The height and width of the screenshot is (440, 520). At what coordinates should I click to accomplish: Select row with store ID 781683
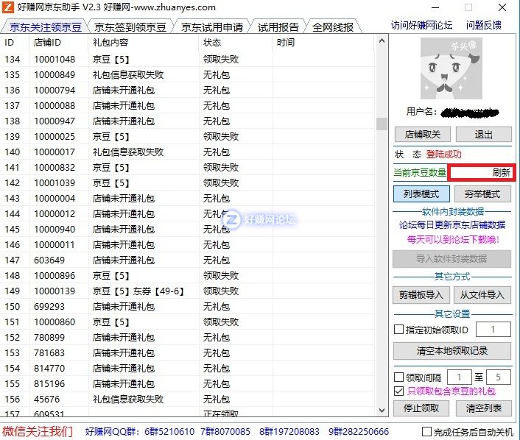pos(187,353)
